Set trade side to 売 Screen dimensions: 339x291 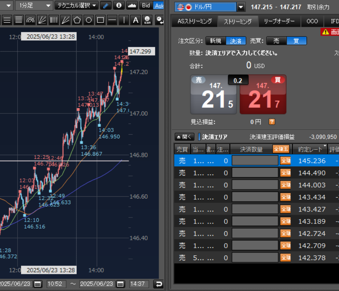coord(276,41)
